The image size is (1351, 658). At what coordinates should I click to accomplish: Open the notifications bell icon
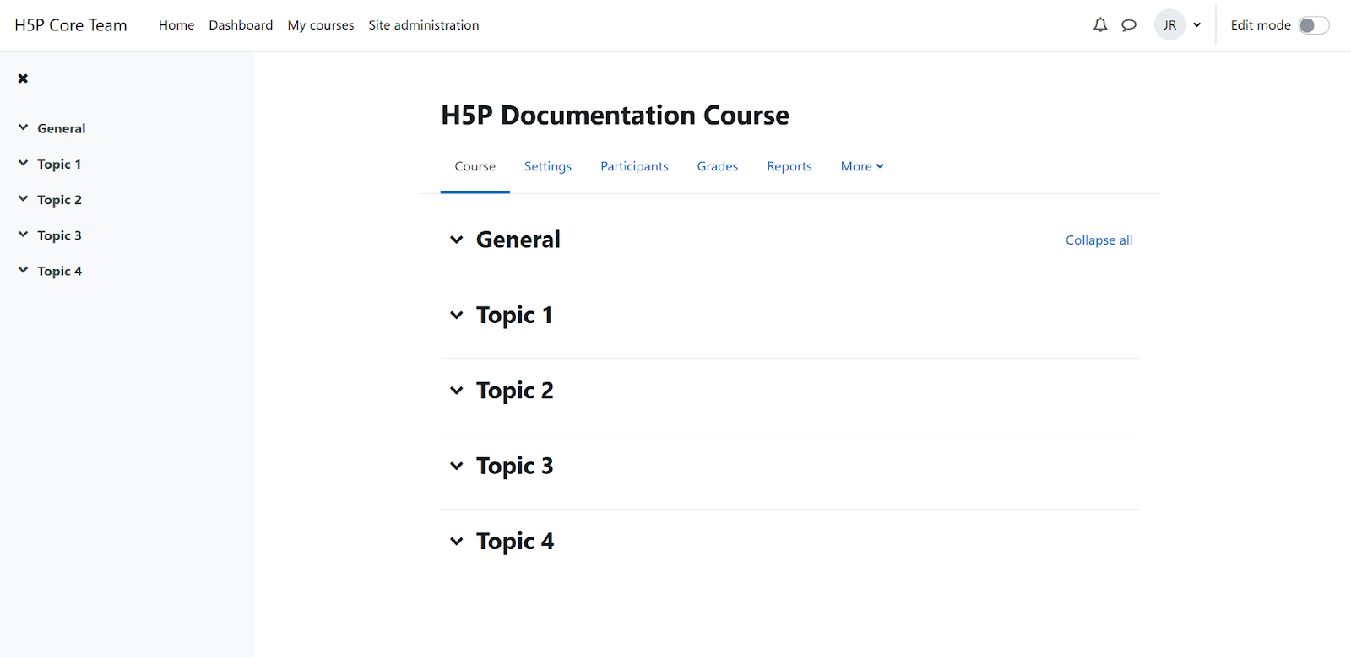(x=1100, y=25)
